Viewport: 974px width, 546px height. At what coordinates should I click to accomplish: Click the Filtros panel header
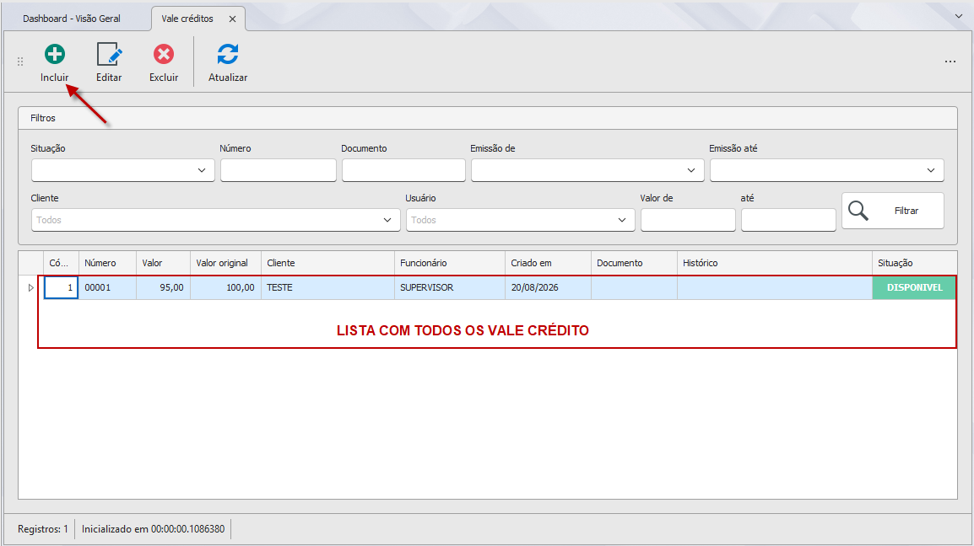point(488,118)
